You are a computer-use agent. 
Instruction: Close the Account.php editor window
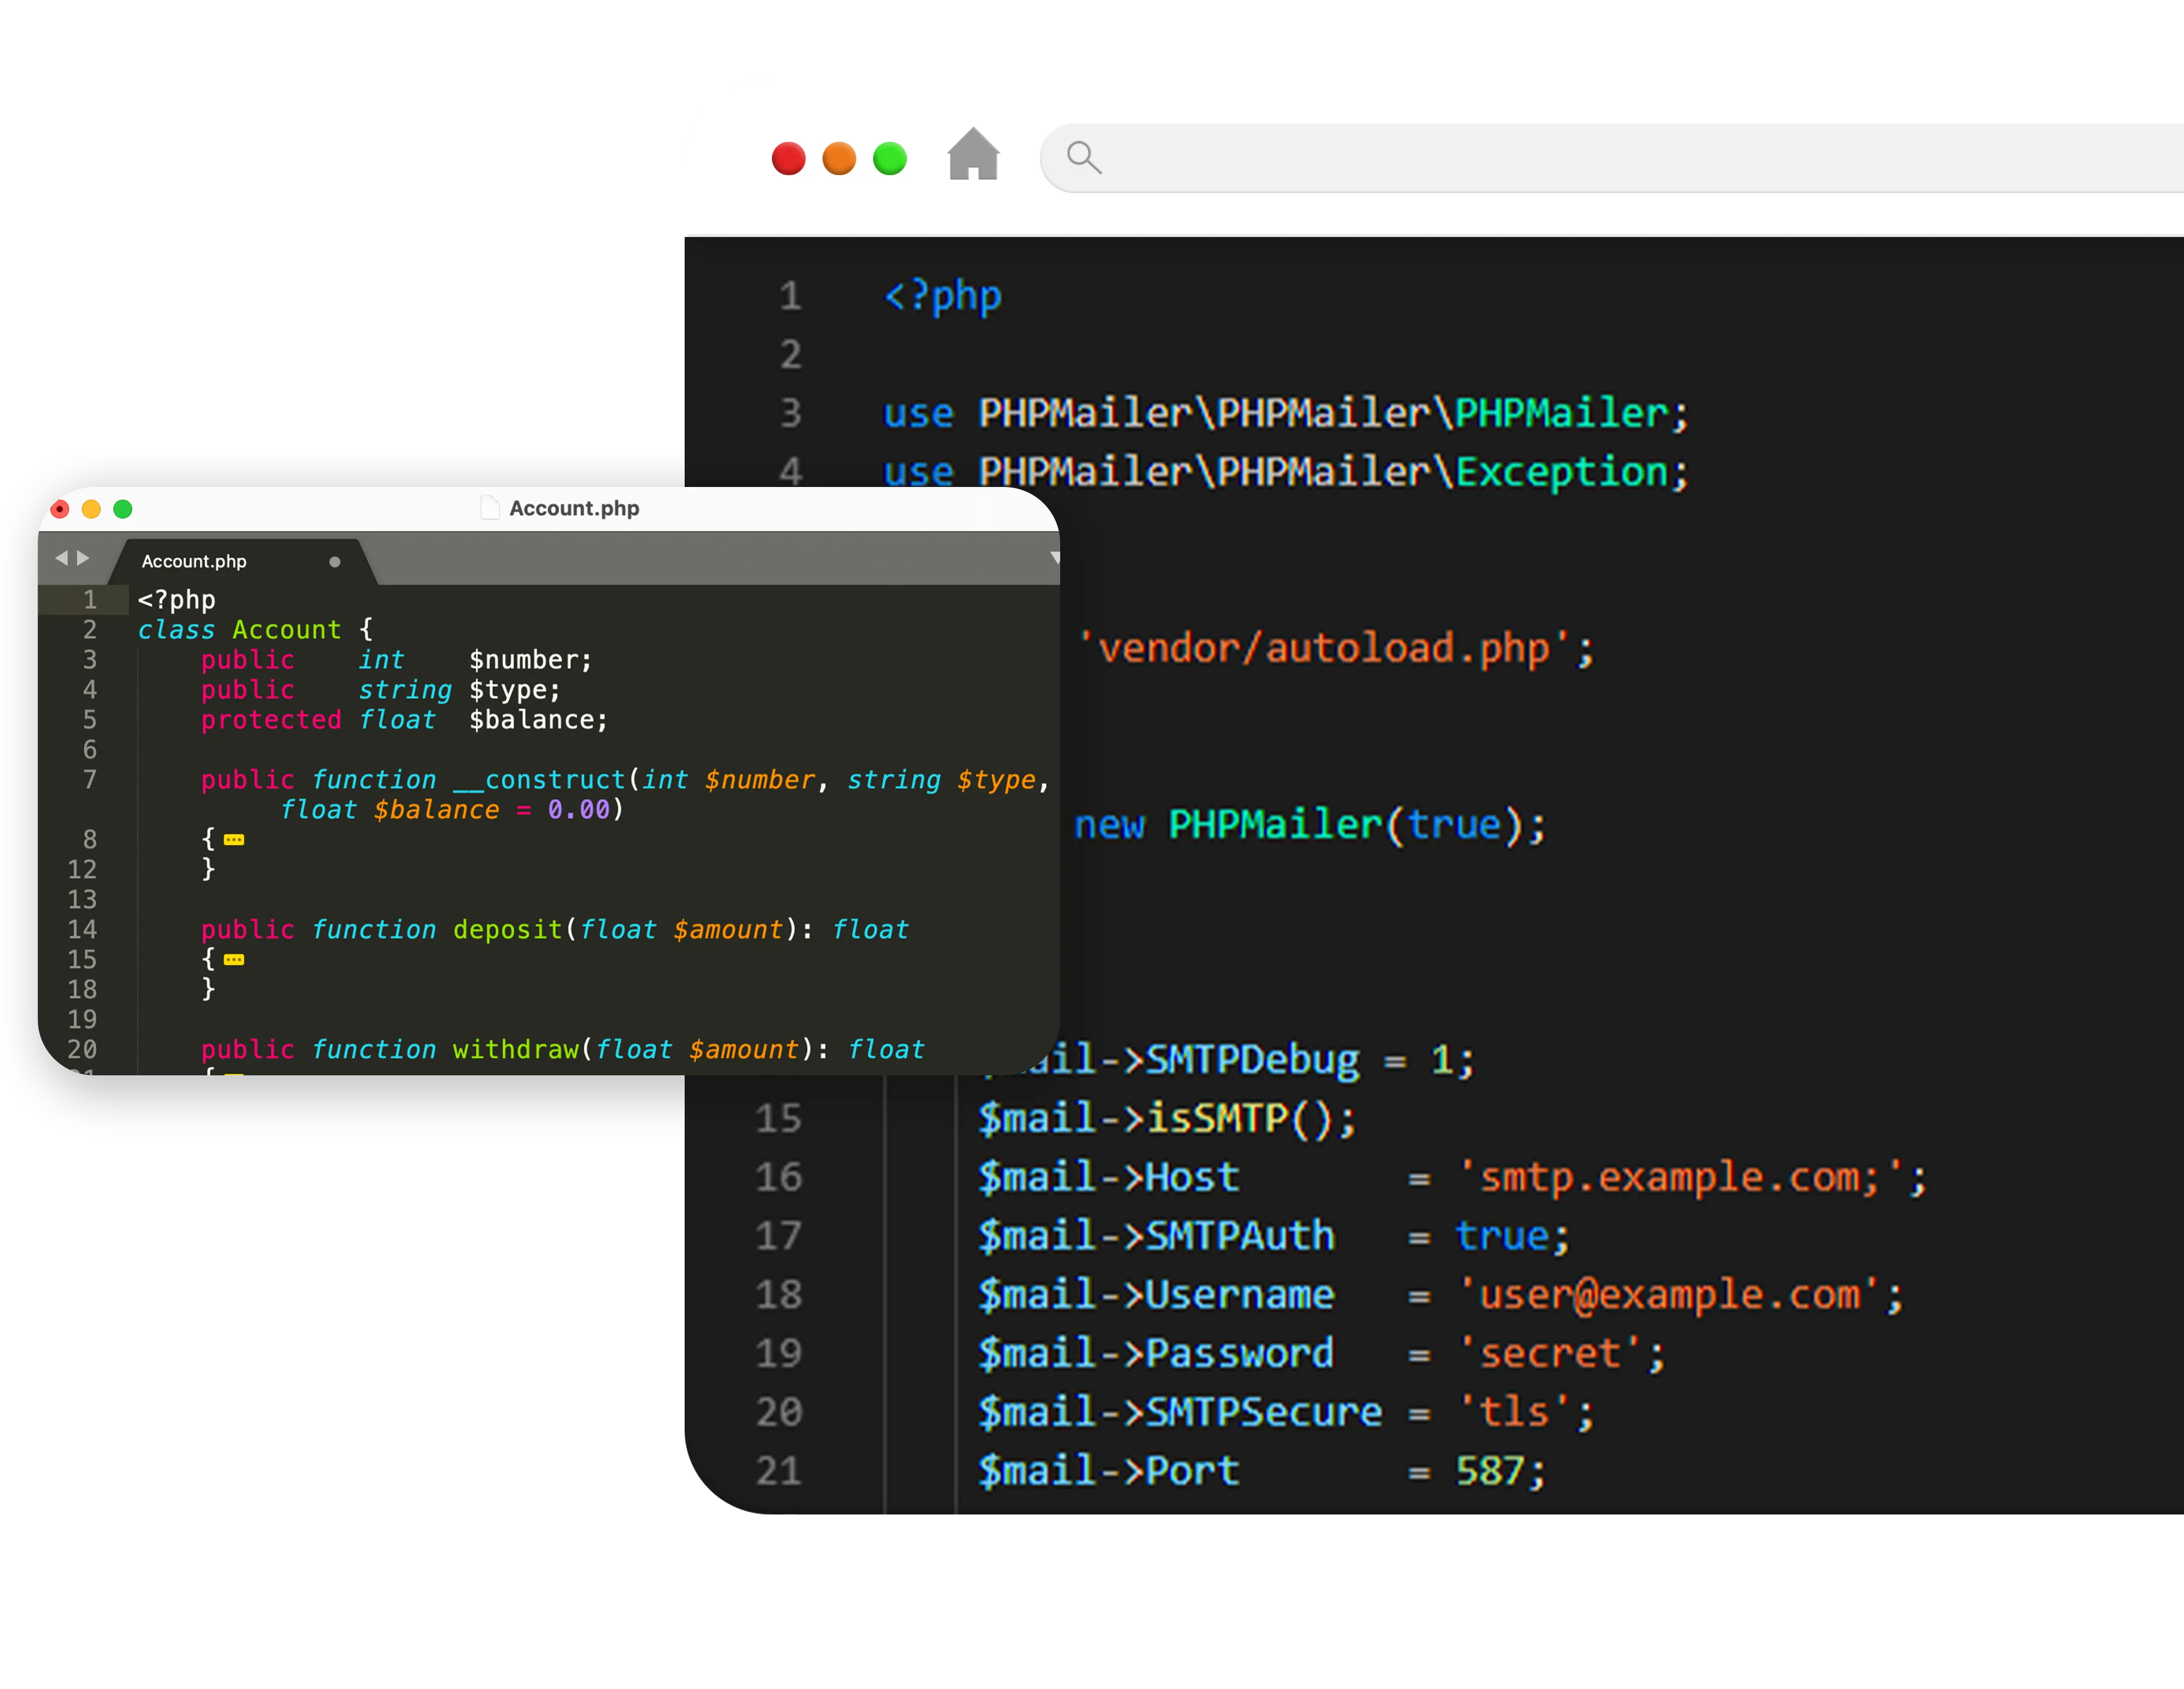[x=60, y=509]
